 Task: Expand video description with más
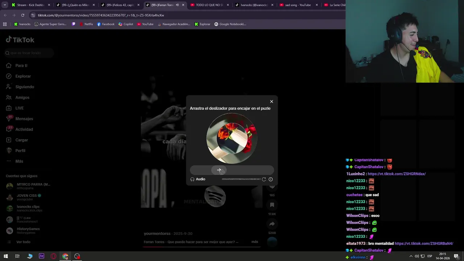point(255,242)
